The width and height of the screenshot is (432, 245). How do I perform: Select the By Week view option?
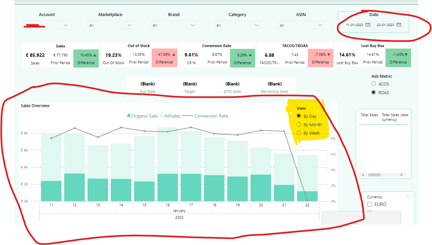(x=299, y=133)
